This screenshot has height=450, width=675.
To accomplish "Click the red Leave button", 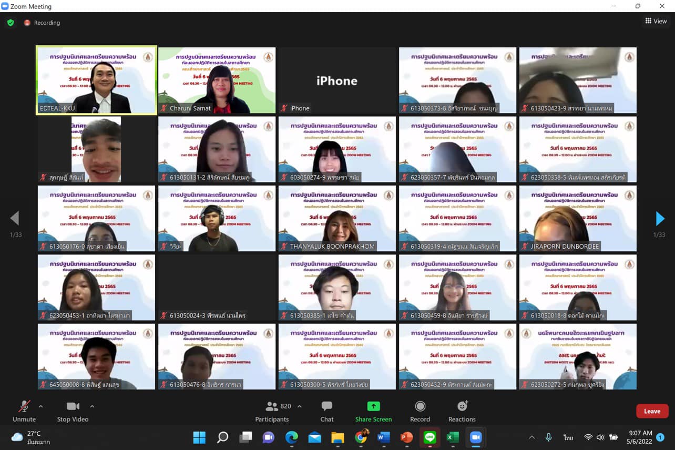I will point(652,411).
